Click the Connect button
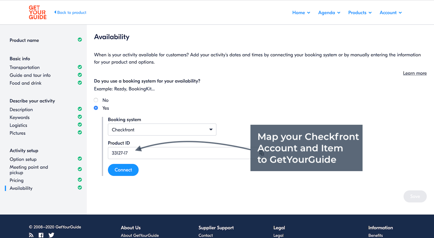 [x=123, y=170]
